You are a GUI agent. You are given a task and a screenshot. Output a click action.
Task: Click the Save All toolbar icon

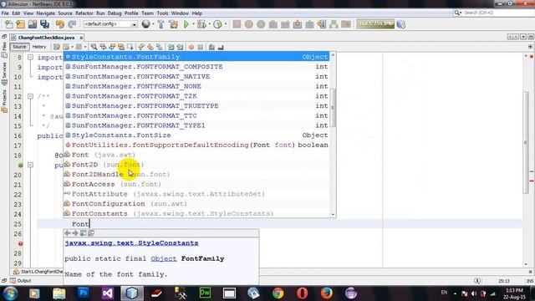44,24
